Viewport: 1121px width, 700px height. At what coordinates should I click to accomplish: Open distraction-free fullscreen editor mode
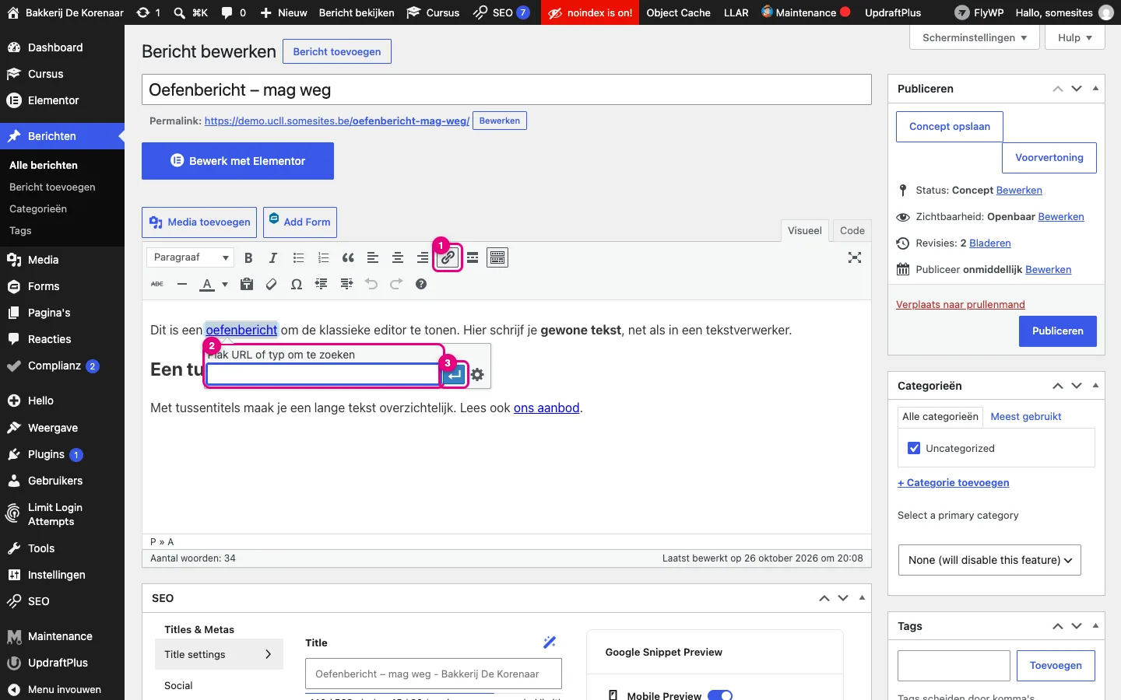pos(855,258)
